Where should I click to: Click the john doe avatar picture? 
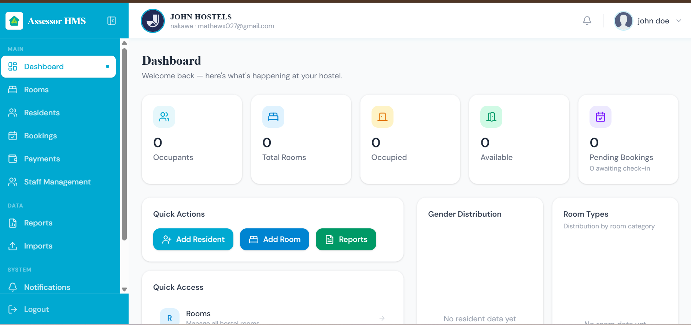(623, 21)
